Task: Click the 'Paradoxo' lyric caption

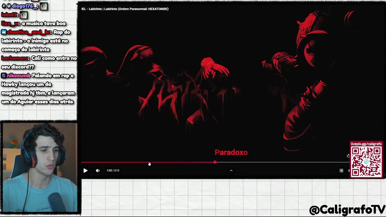Action: point(231,153)
